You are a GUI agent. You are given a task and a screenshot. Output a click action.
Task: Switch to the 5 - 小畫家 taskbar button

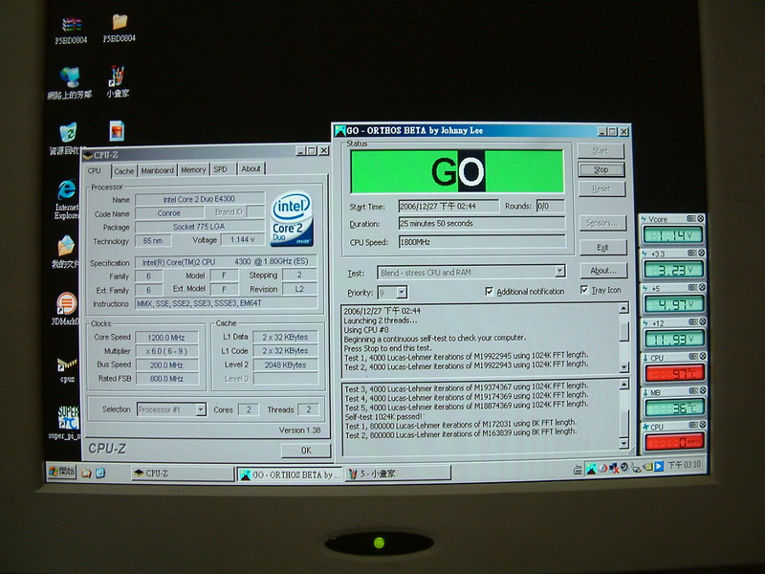point(399,473)
